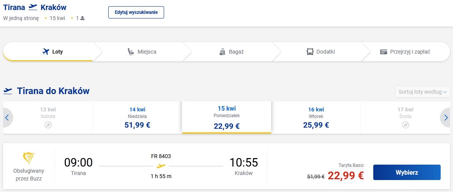Click the passenger count icon in header
This screenshot has width=453, height=192.
click(82, 18)
